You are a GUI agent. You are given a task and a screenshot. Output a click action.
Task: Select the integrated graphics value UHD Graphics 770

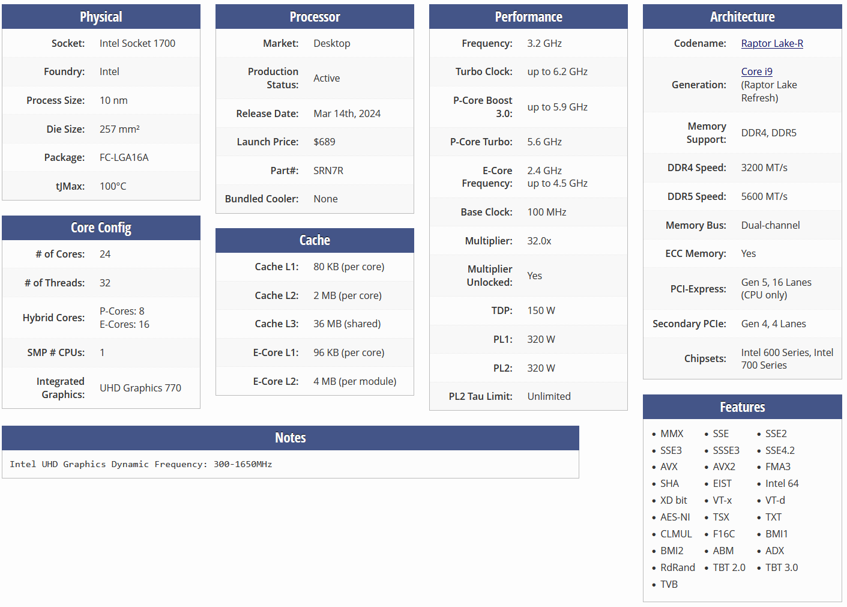pyautogui.click(x=140, y=388)
